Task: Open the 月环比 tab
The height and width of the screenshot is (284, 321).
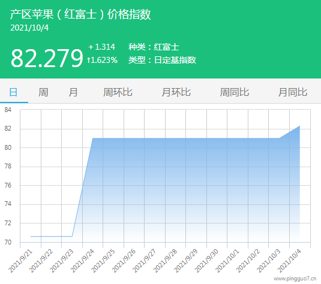Action: click(176, 92)
